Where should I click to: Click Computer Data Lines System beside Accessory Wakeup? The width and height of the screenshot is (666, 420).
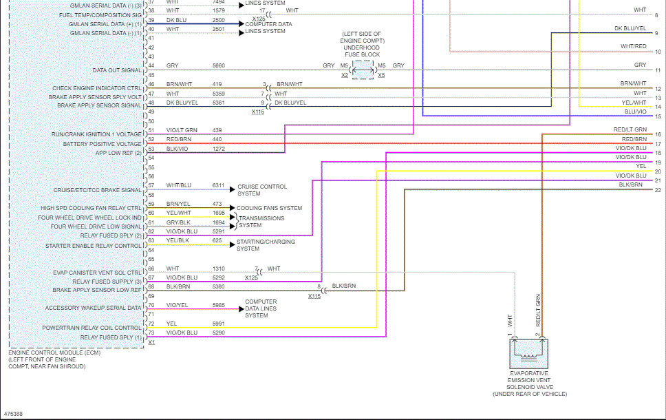(x=261, y=308)
